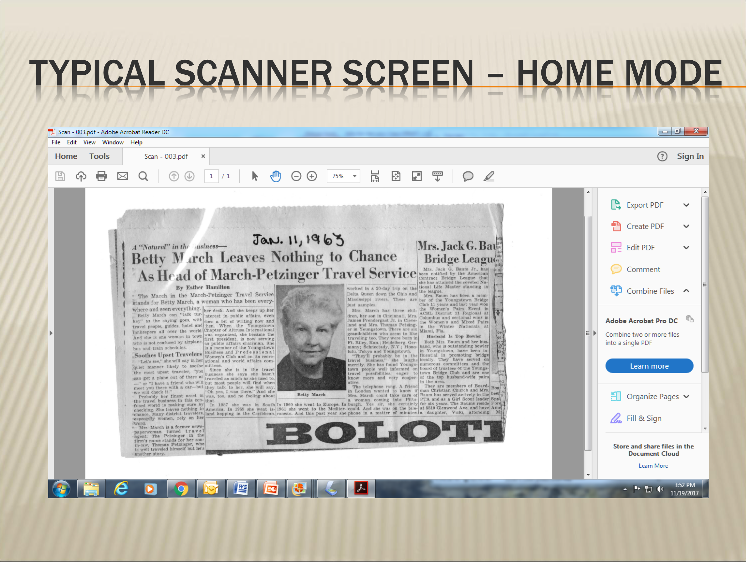Print the document using printer icon

101,176
